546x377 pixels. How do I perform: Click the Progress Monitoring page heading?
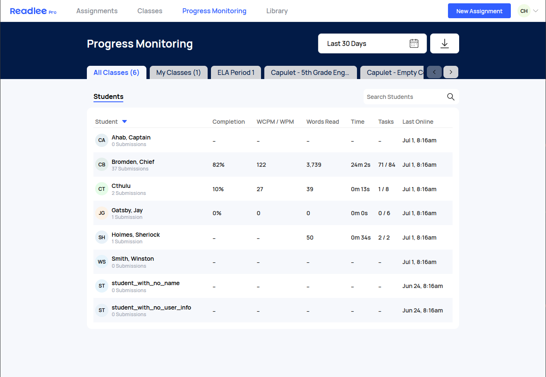pyautogui.click(x=140, y=44)
